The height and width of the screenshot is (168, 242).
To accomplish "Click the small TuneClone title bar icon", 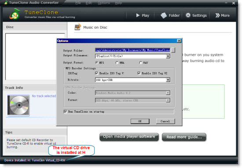I will click(x=6, y=3).
